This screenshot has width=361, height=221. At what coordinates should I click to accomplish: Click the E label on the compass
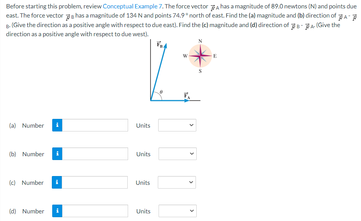[215, 56]
